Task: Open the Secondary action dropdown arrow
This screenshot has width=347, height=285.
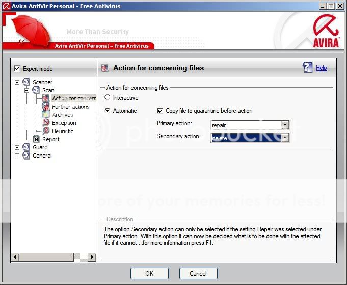Action: pyautogui.click(x=285, y=138)
